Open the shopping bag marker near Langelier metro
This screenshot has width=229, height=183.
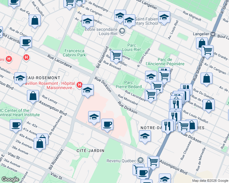pyautogui.click(x=202, y=43)
